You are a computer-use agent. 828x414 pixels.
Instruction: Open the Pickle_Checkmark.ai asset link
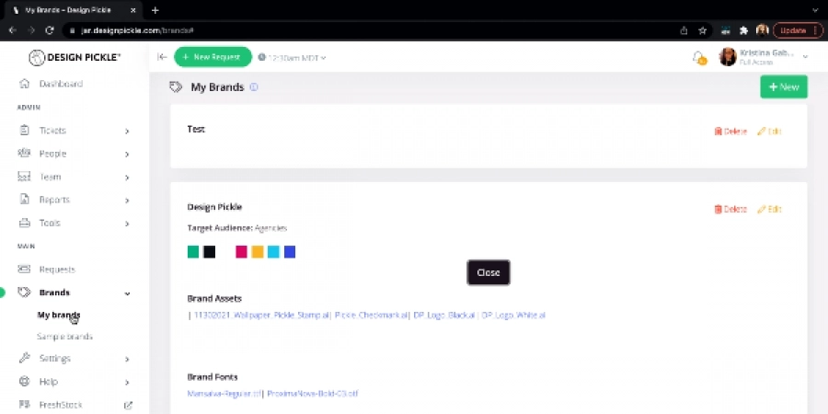(x=371, y=316)
